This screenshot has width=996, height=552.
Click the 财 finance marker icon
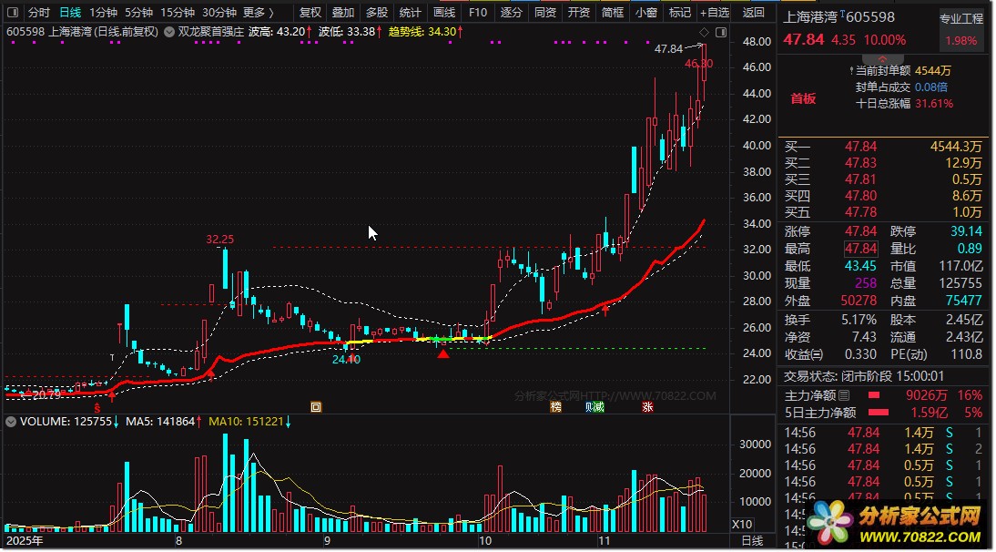[589, 407]
